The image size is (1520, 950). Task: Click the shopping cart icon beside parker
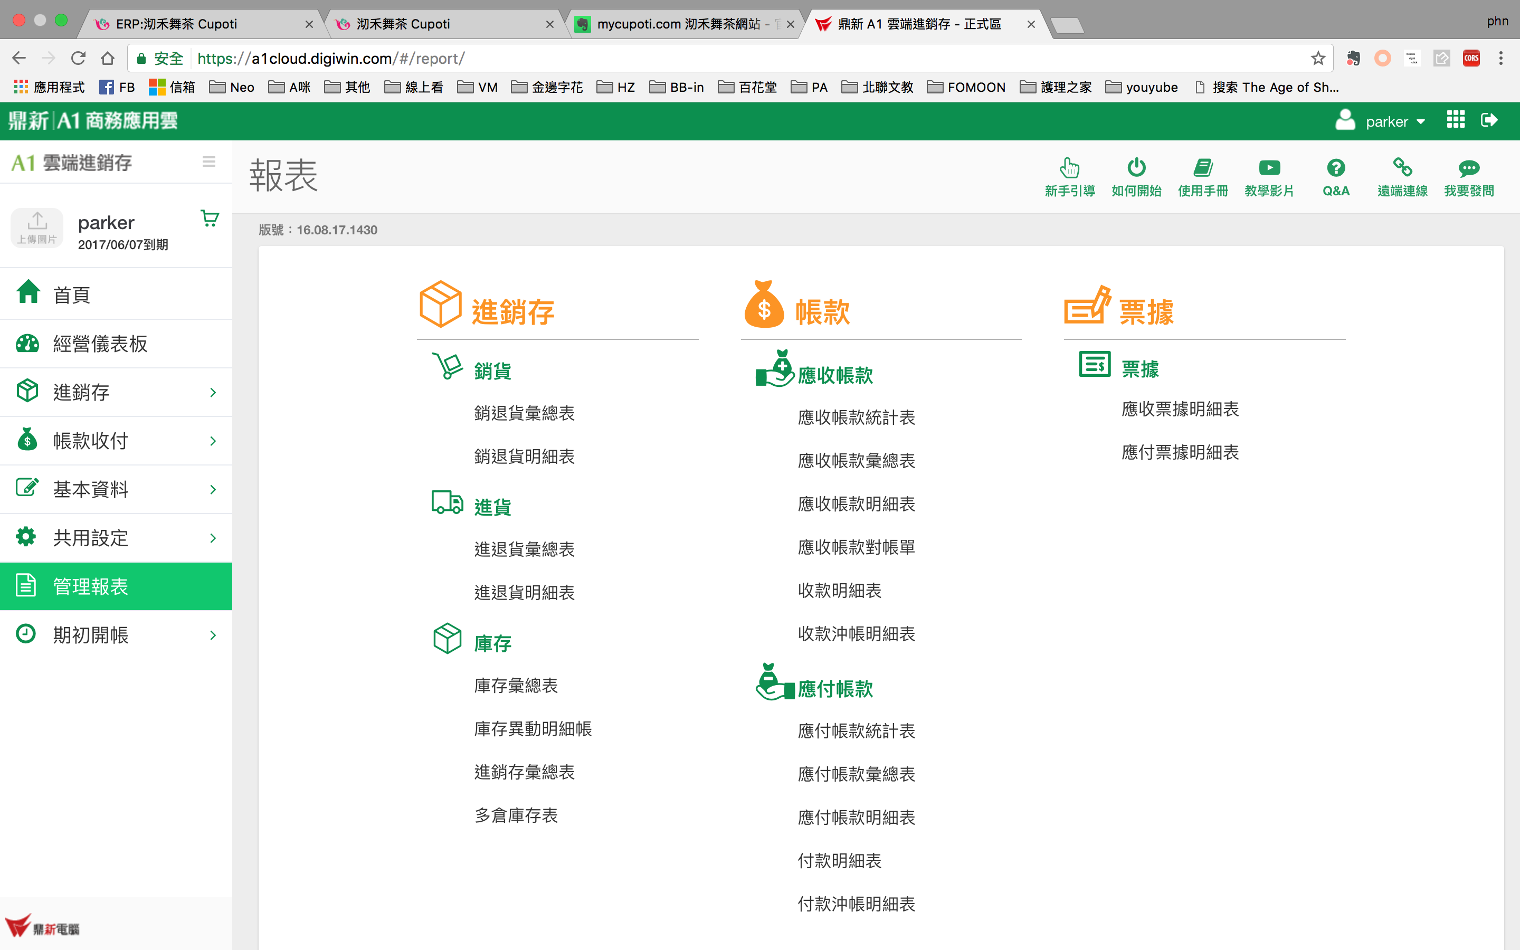(x=210, y=218)
